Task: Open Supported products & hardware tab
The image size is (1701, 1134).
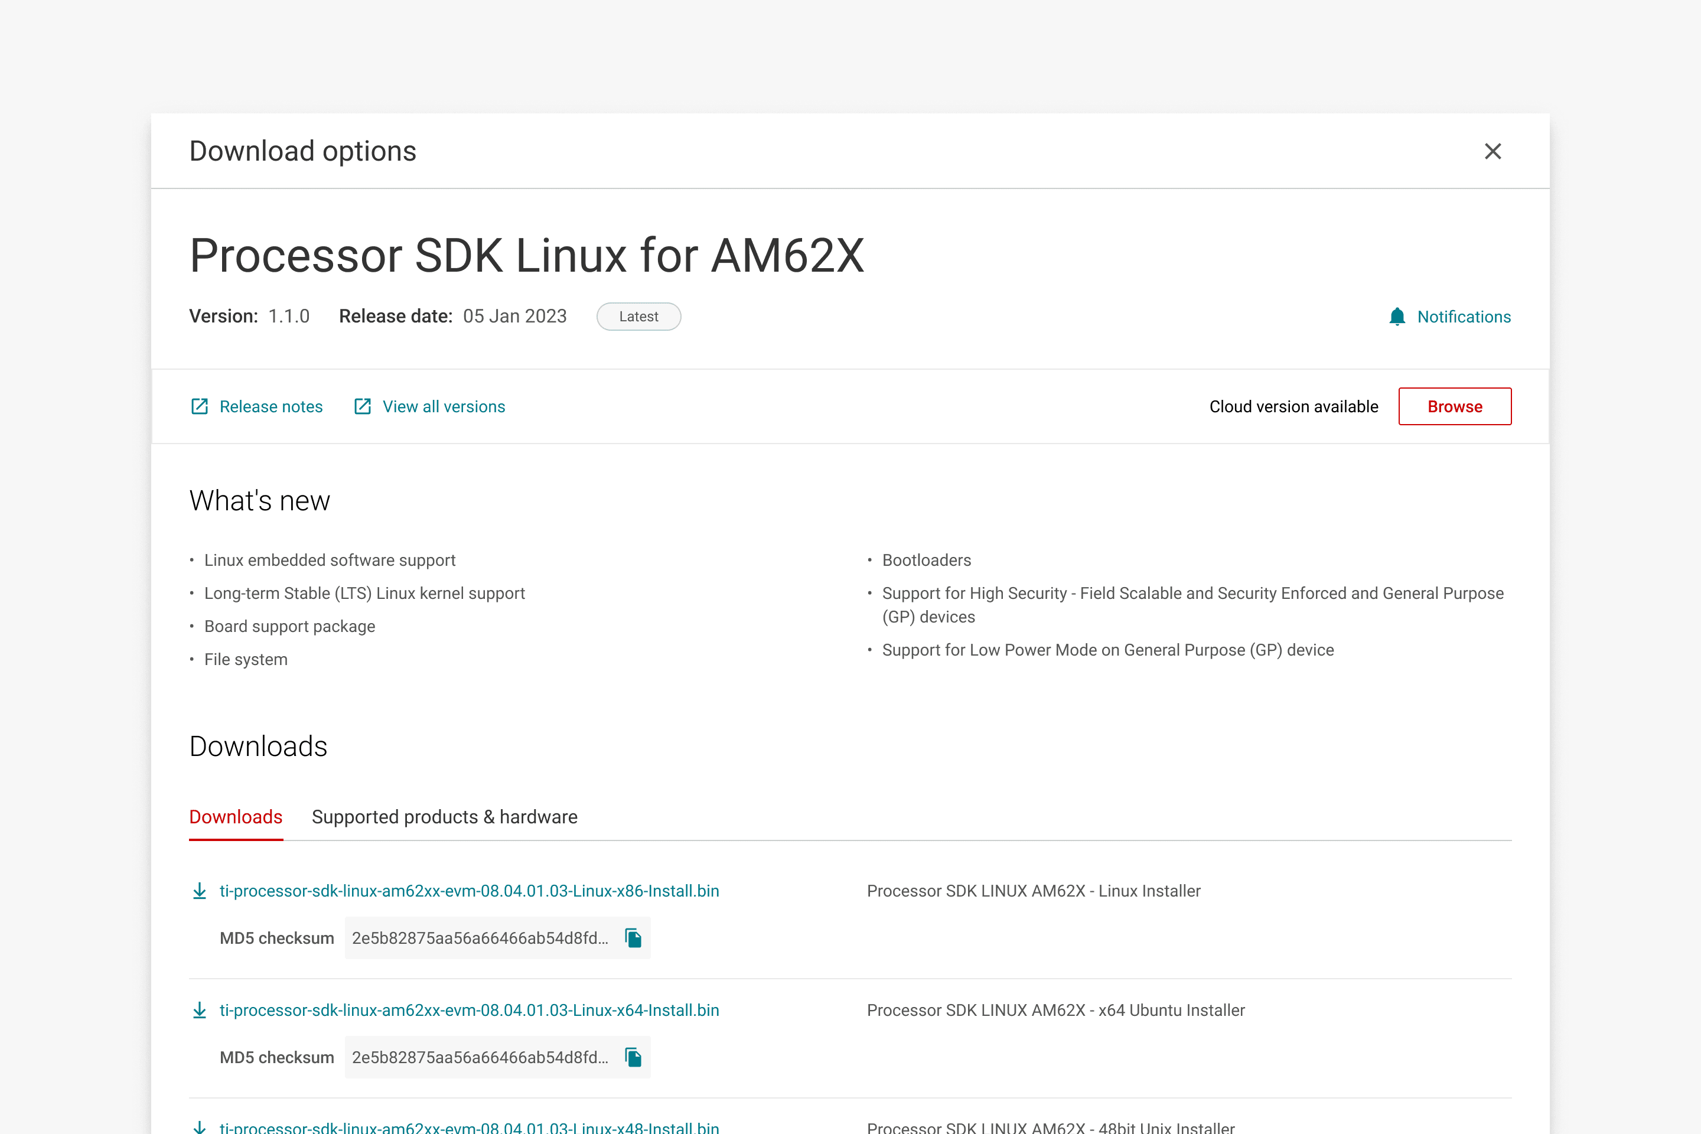Action: click(x=444, y=816)
